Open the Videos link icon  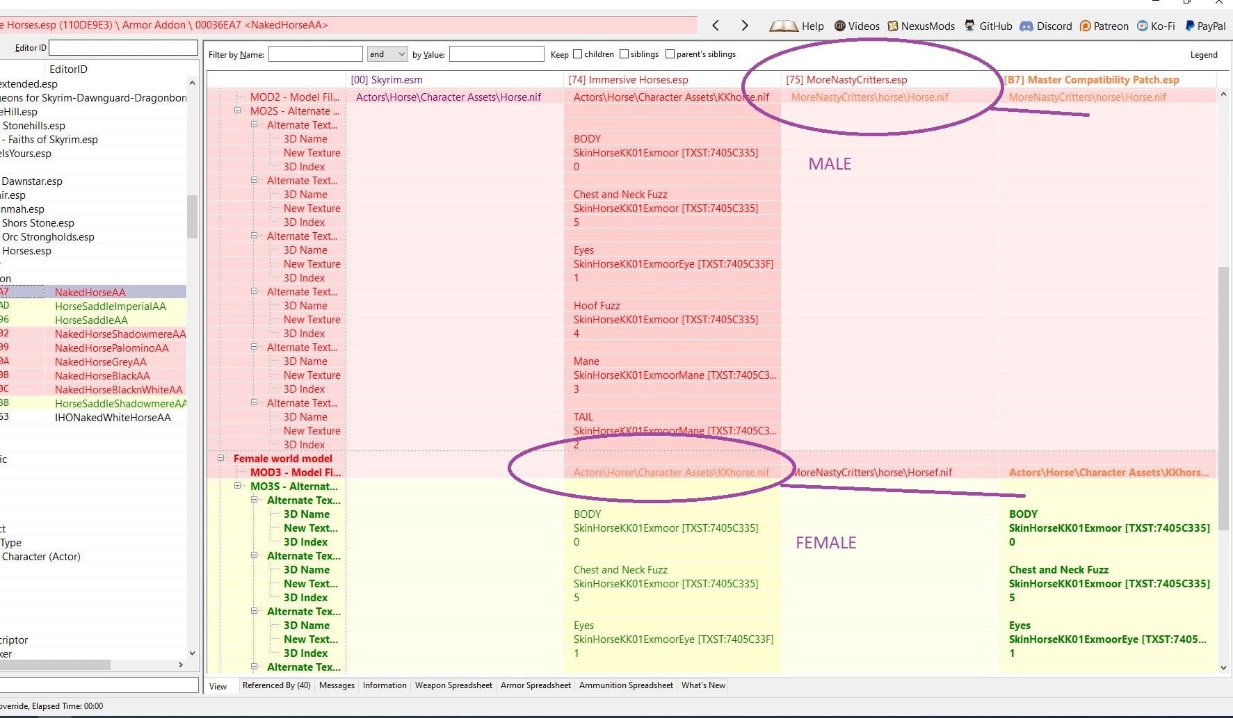tap(840, 26)
